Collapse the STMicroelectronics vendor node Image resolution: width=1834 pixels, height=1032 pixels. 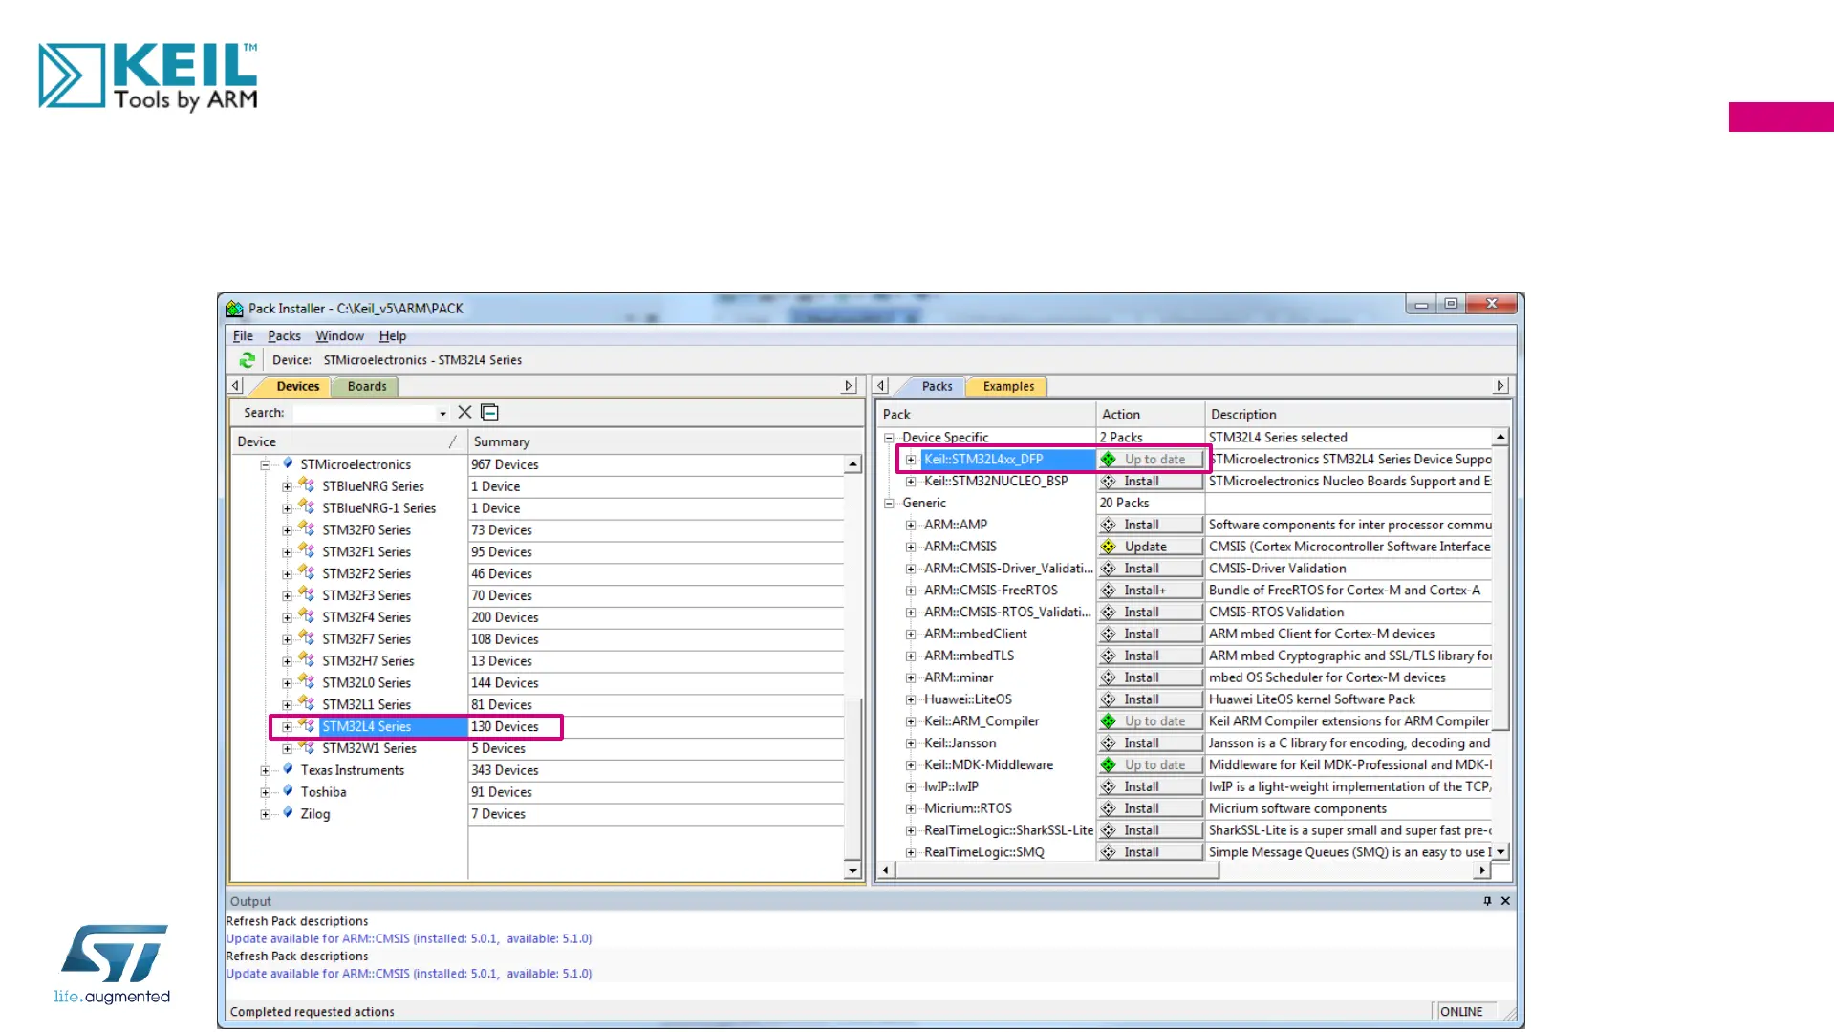point(266,465)
